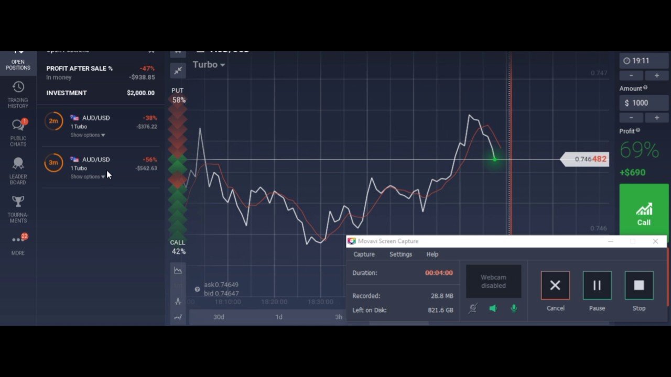Screen dimensions: 671x377
Task: Open the Help menu in Movavi
Action: (x=432, y=254)
